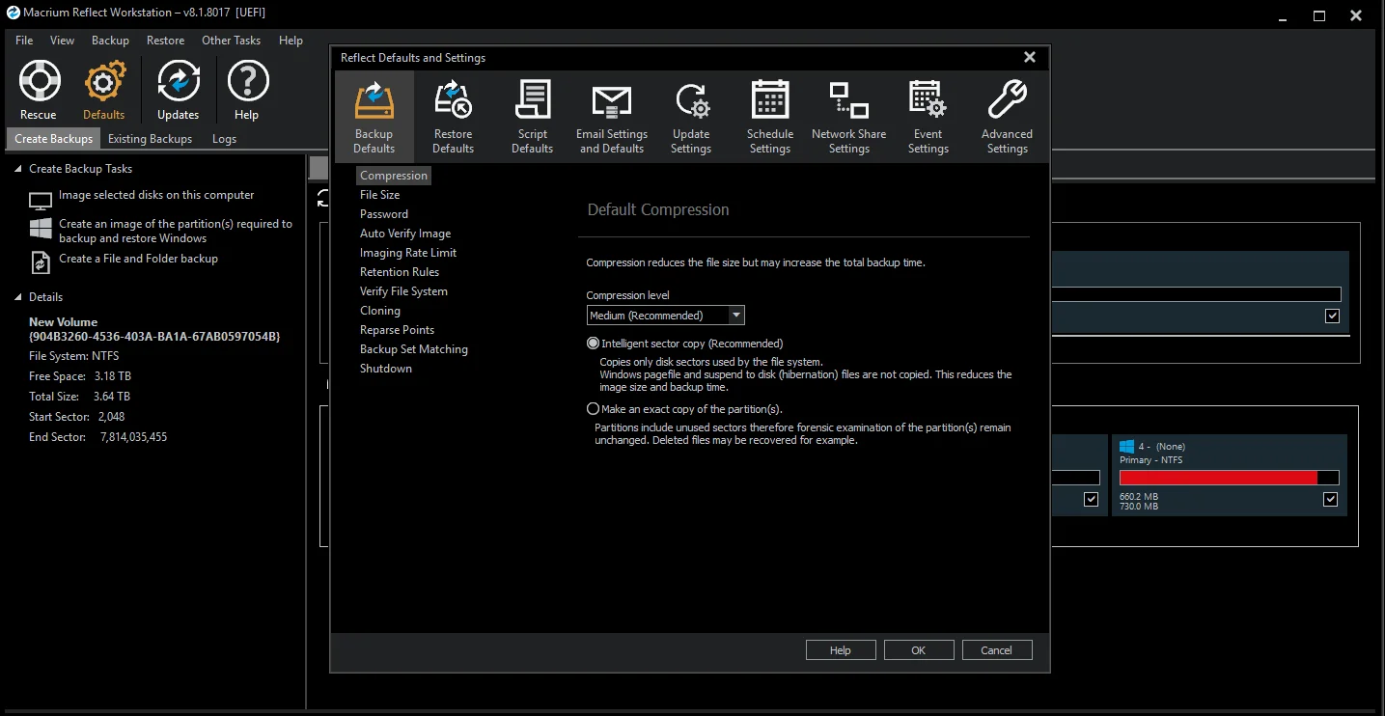1385x716 pixels.
Task: Open Event Settings icon
Action: (x=928, y=101)
